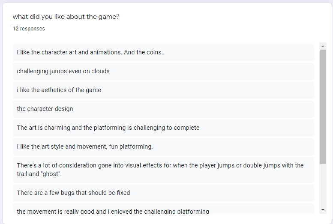Click the '12 responses' count label
This screenshot has height=224, width=333.
(x=29, y=29)
